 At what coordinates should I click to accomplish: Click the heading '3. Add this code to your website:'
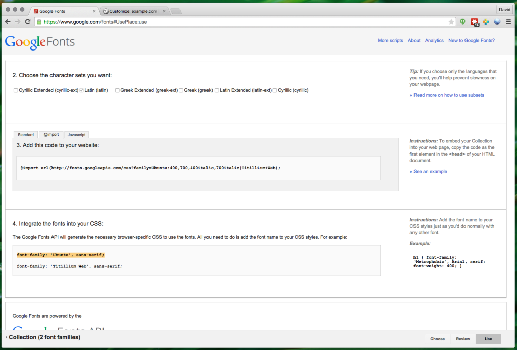[58, 145]
